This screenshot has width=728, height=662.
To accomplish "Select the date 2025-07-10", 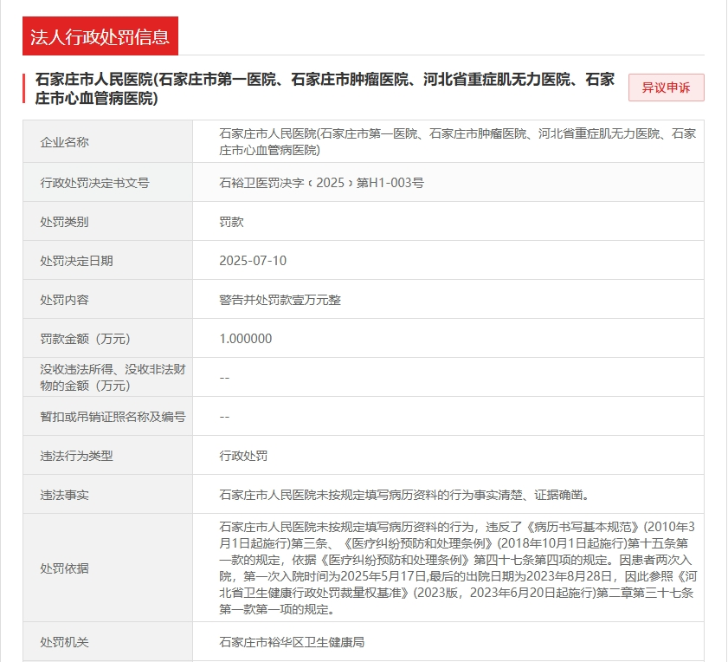I will pos(253,261).
